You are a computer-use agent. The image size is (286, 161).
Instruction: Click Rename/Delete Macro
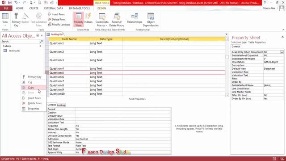117,20
